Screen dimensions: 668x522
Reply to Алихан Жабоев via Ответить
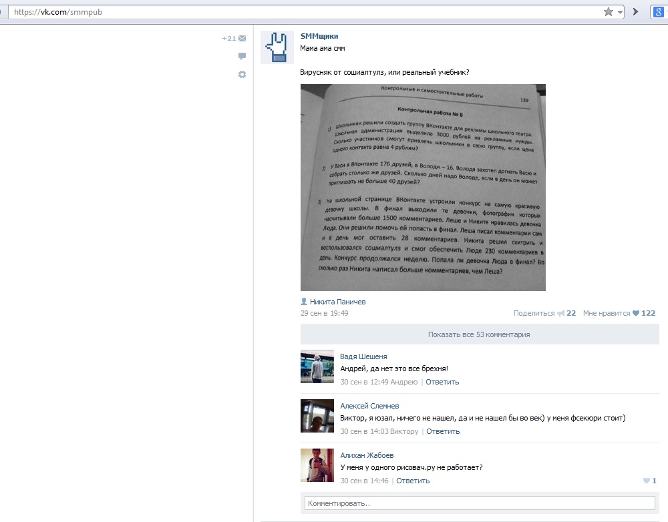413,481
